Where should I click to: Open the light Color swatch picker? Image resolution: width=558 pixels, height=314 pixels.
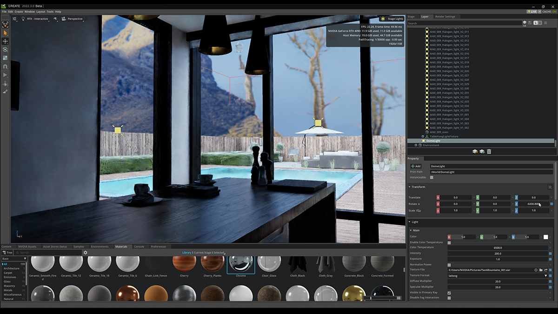[x=546, y=236]
